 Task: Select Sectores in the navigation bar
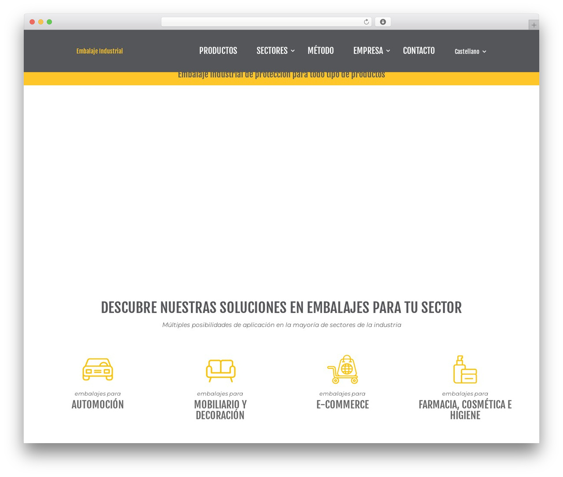click(x=272, y=51)
